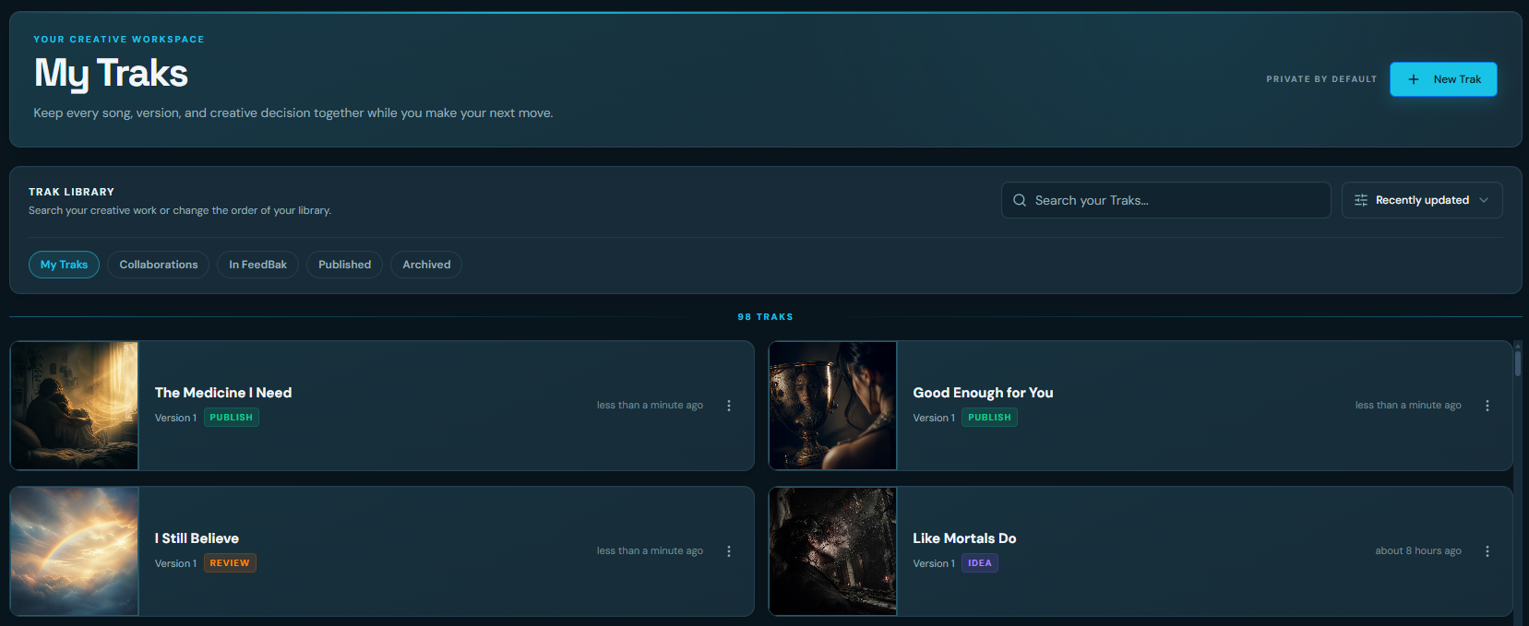Click the REVIEW badge on I Still Believe
1529x626 pixels.
tap(230, 563)
